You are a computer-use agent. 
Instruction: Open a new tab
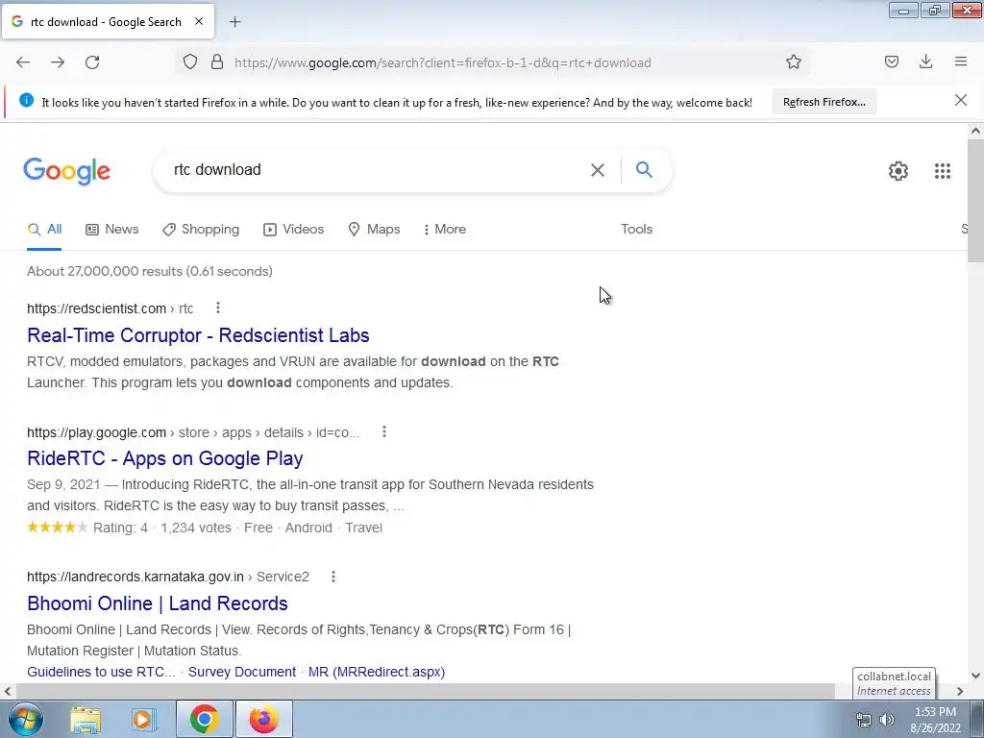coord(234,22)
